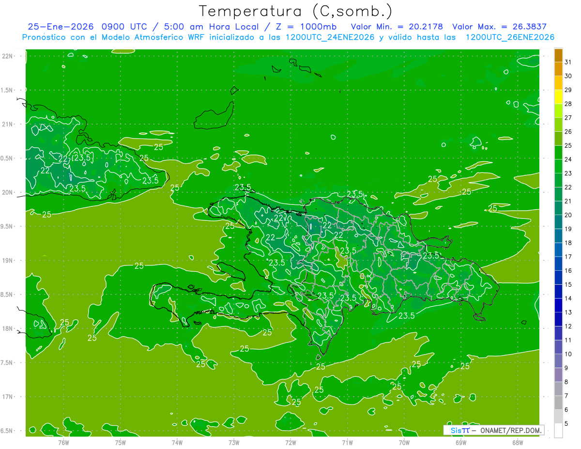The width and height of the screenshot is (581, 449).
Task: Click the colorbar label 26
Action: (568, 131)
